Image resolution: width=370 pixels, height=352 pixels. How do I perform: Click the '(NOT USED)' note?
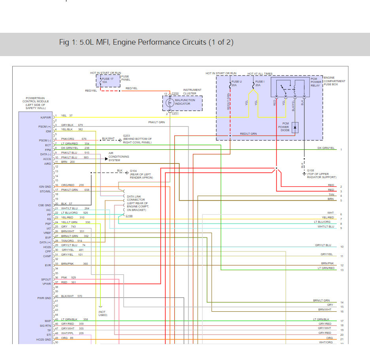[103, 313]
